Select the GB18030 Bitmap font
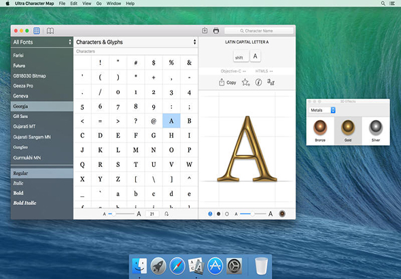Image resolution: width=401 pixels, height=279 pixels. coord(42,76)
